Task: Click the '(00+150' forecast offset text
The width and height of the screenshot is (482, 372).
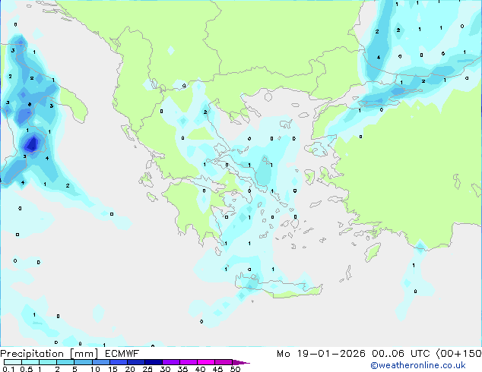Action: (x=458, y=354)
